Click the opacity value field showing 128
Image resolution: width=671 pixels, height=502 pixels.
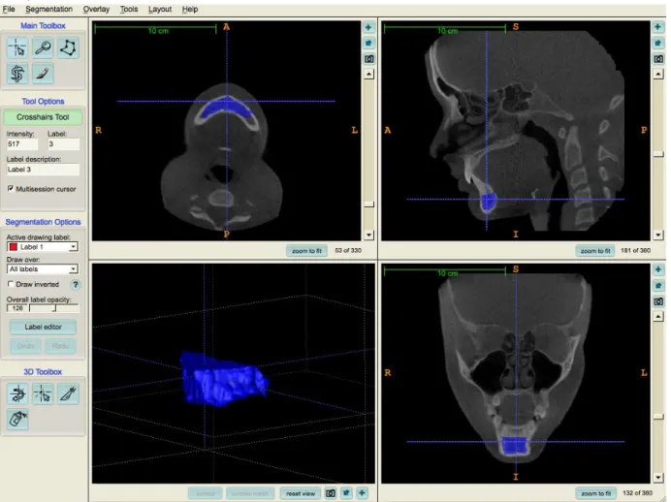tap(17, 308)
